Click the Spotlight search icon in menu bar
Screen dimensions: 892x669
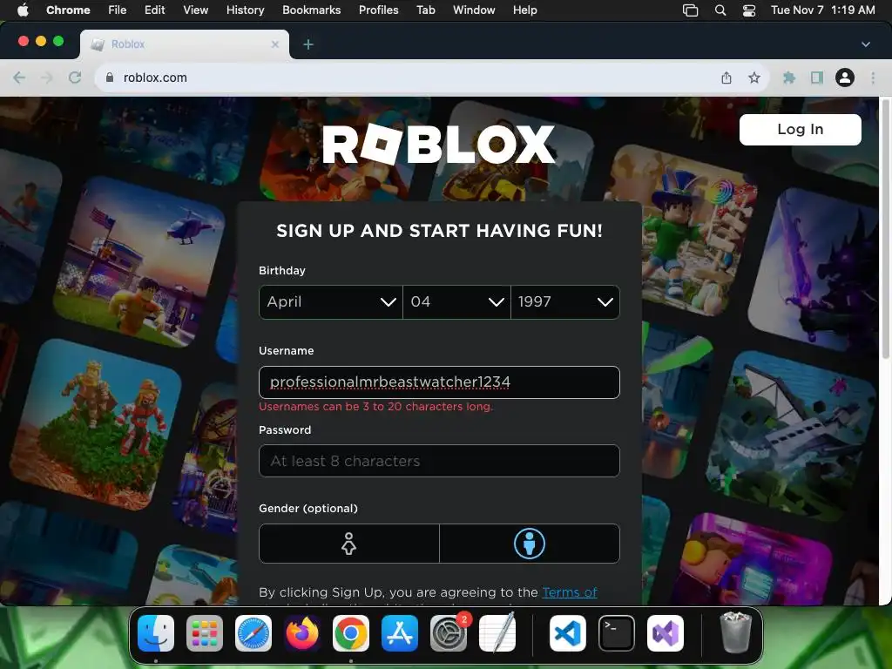point(720,10)
